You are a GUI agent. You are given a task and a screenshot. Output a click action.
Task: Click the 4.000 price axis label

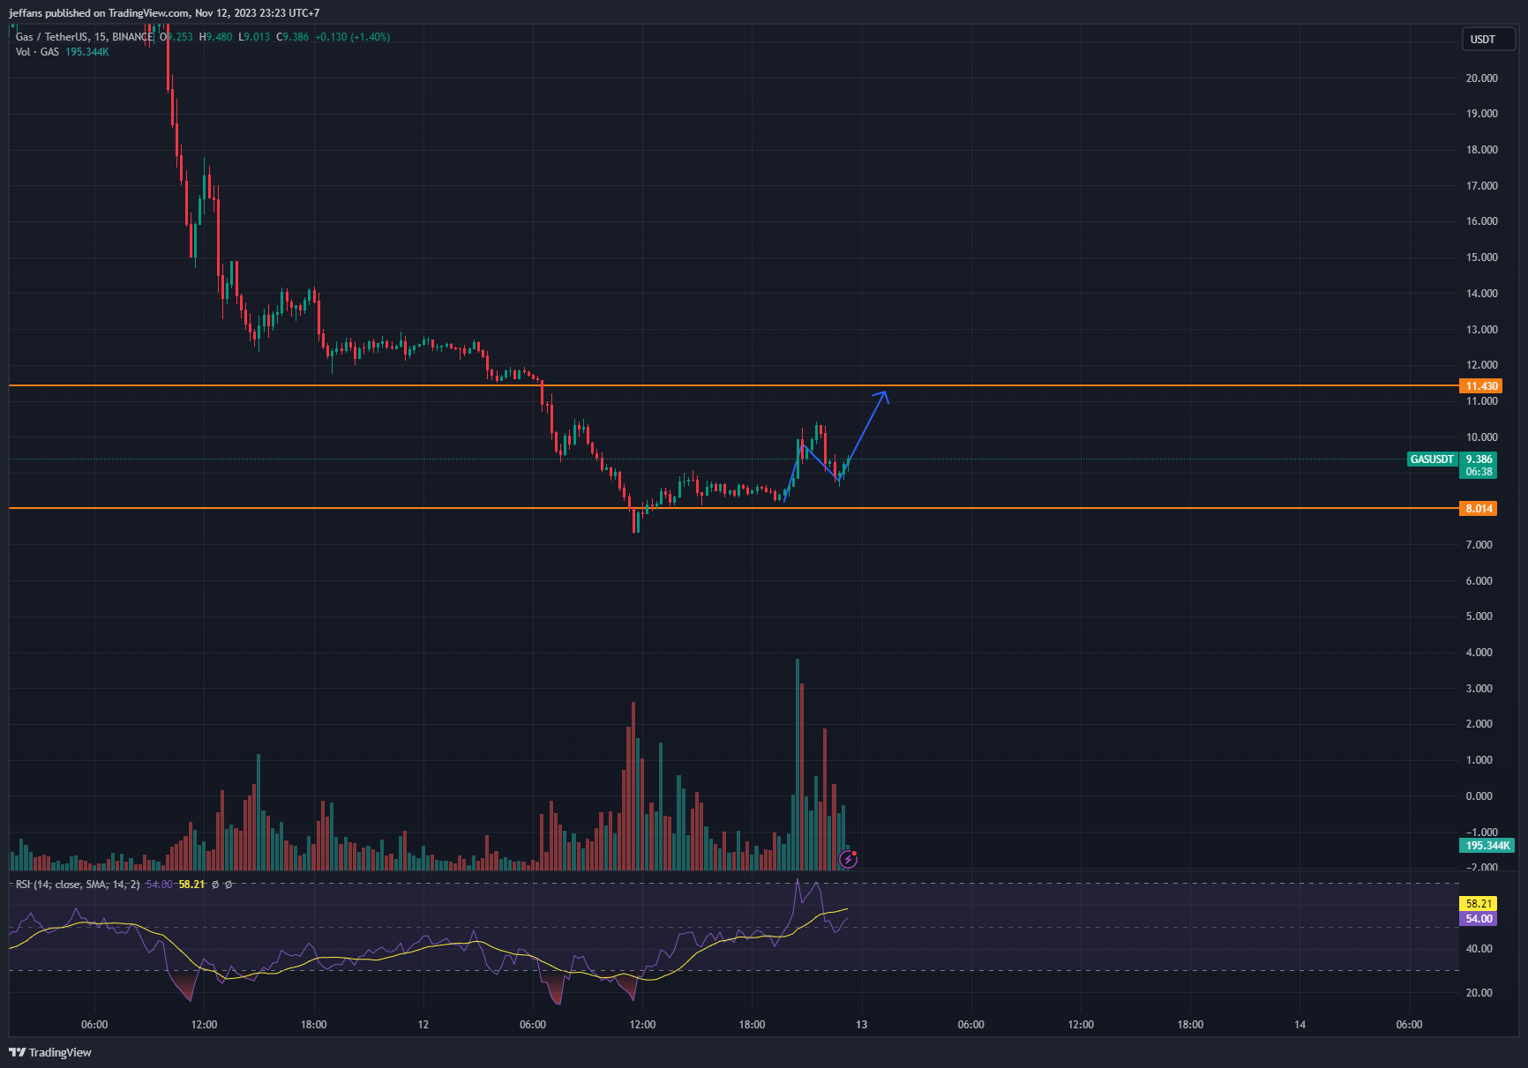click(x=1479, y=653)
